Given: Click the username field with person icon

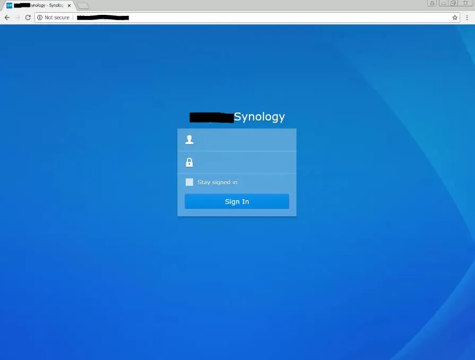Looking at the screenshot, I should click(x=237, y=140).
